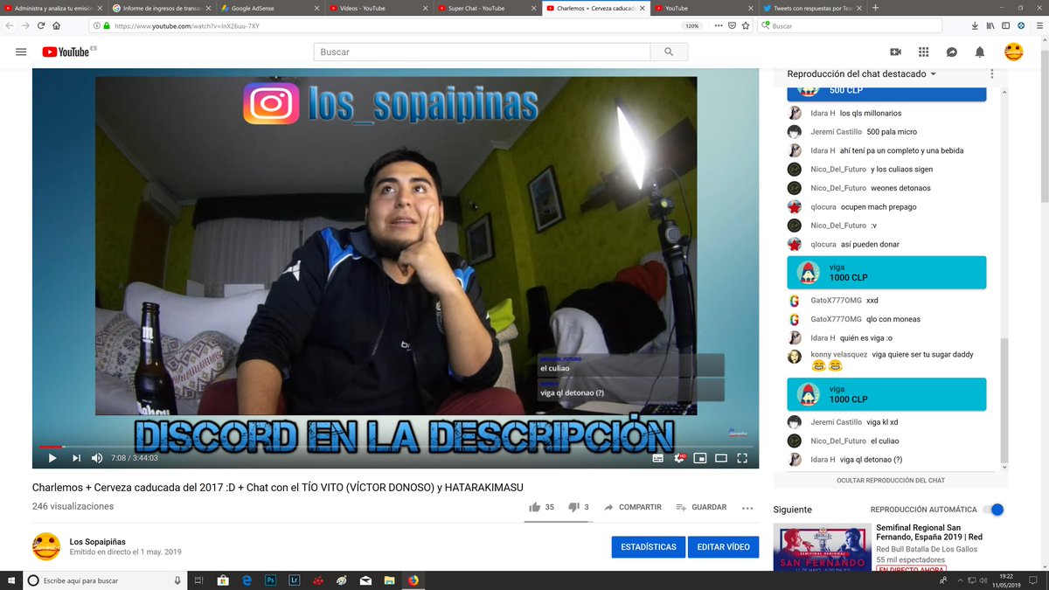Mute the video volume
The width and height of the screenshot is (1049, 590).
point(97,457)
